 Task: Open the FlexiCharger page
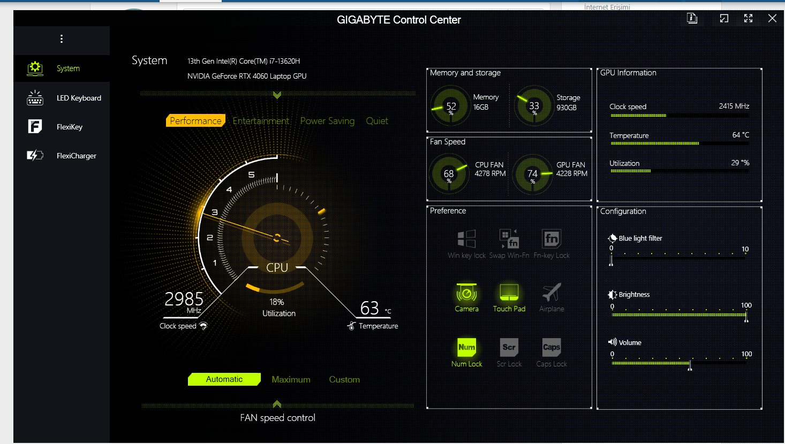click(x=62, y=156)
